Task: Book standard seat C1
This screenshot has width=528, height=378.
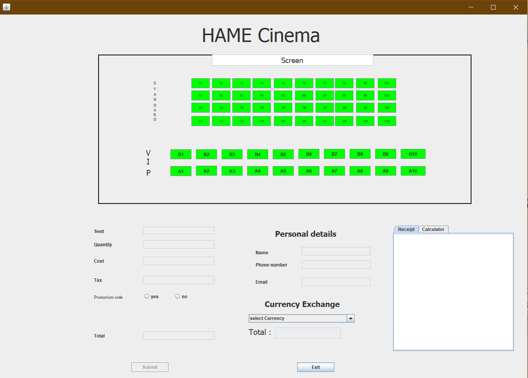Action: pyautogui.click(x=201, y=121)
